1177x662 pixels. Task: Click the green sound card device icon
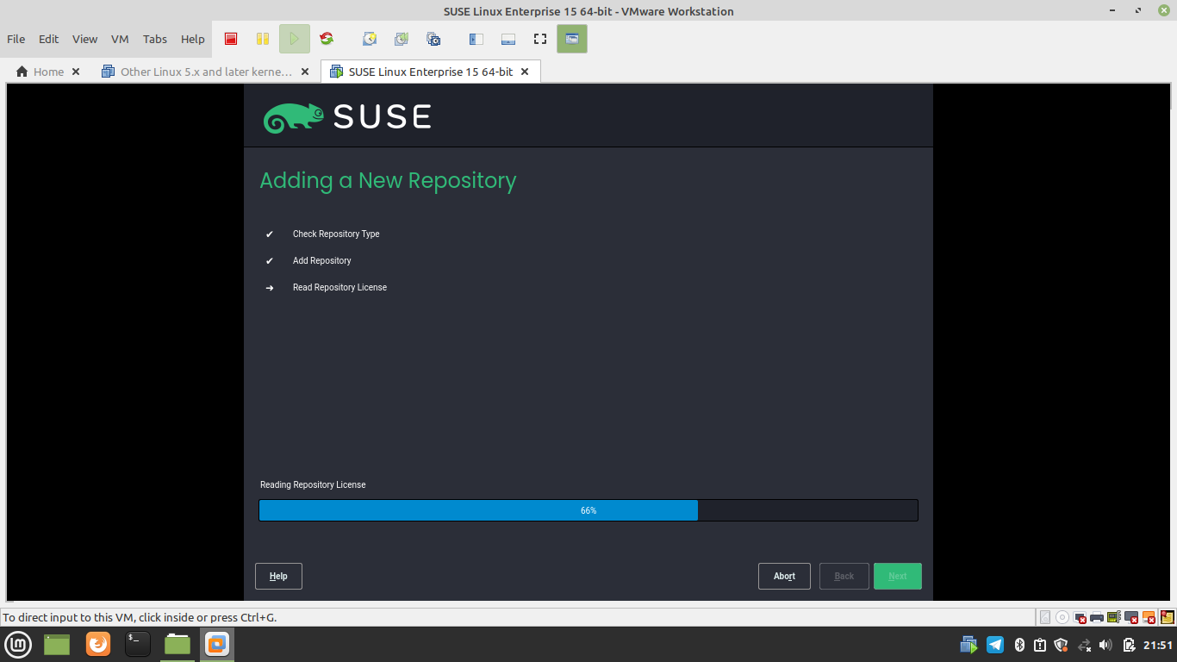tap(1113, 617)
